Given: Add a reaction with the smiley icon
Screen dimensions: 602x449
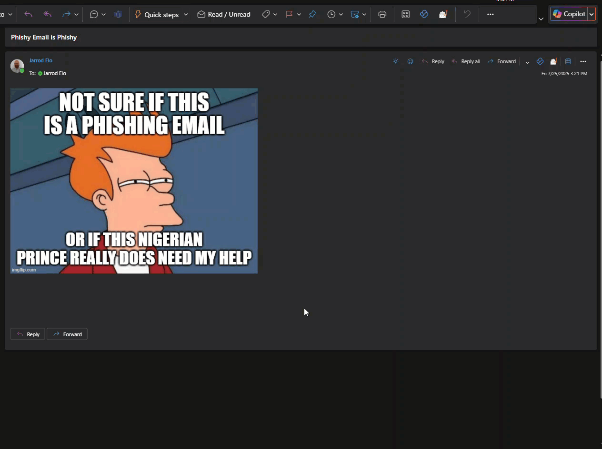Looking at the screenshot, I should 411,61.
